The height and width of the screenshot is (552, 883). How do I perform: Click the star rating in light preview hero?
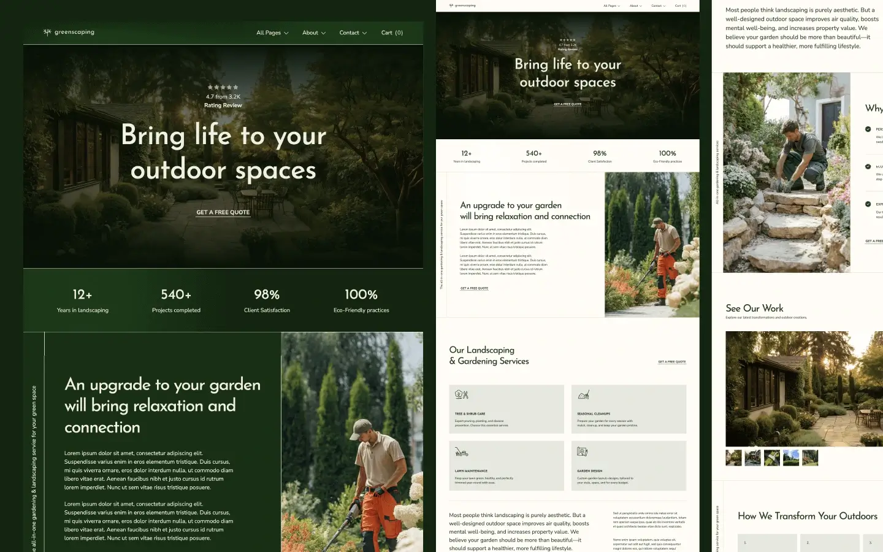(568, 40)
